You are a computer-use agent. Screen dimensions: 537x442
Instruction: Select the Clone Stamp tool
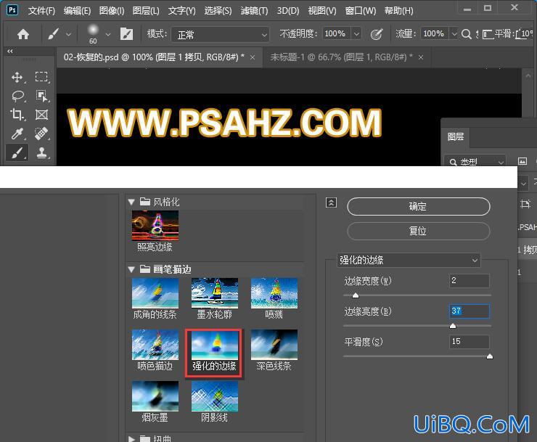pyautogui.click(x=42, y=152)
